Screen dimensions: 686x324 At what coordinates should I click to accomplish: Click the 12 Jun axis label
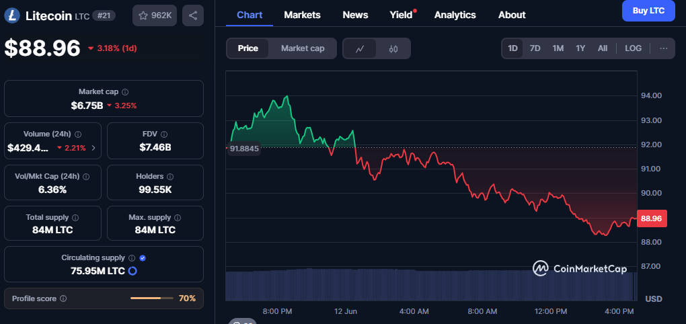pos(346,311)
